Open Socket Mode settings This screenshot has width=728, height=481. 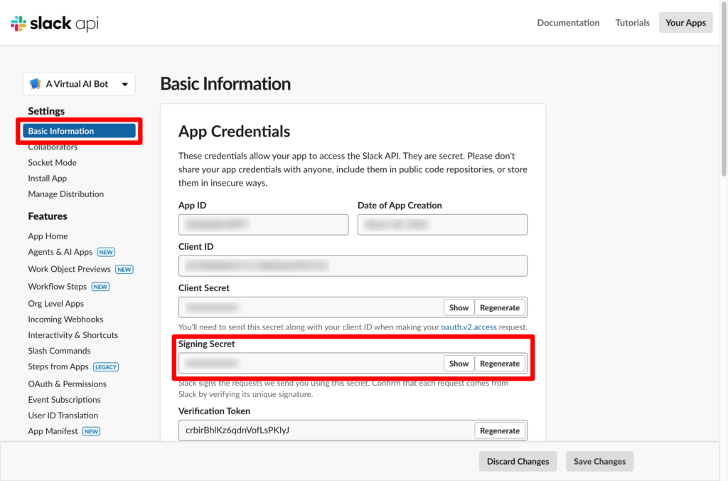(52, 162)
